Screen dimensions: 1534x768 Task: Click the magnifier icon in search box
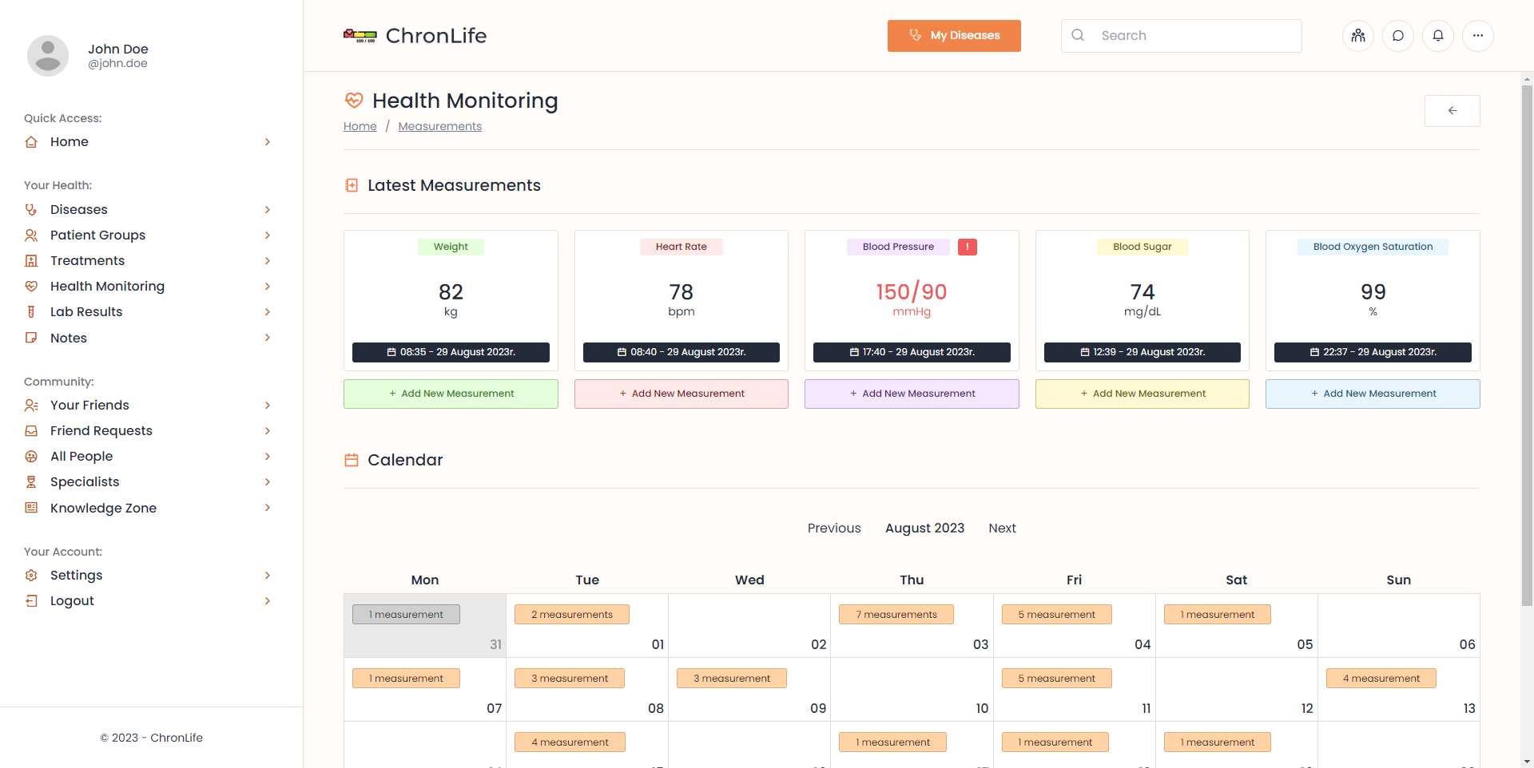(x=1078, y=35)
